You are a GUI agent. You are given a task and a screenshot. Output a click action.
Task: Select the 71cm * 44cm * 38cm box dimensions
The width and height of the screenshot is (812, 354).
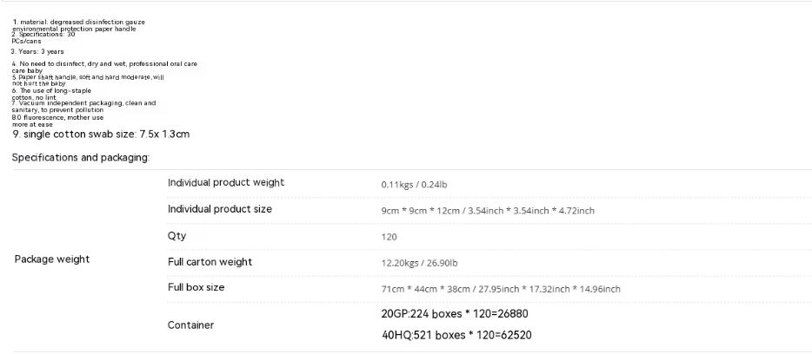501,290
